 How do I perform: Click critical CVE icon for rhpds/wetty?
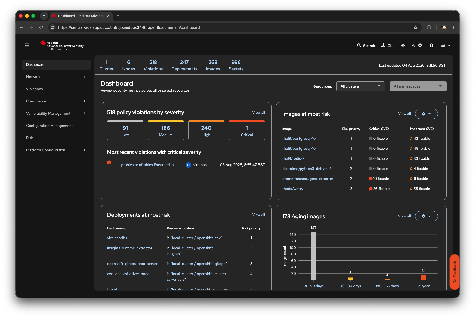(x=371, y=189)
